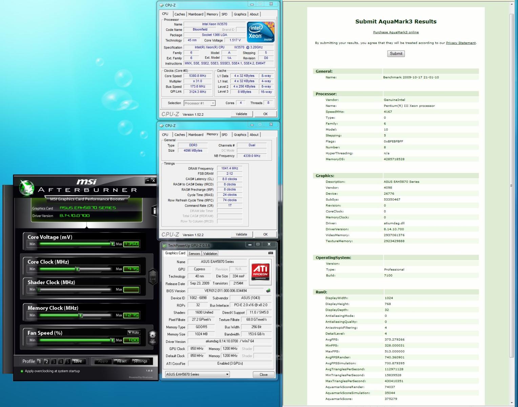Viewport: 518px width, 407px height.
Task: Select Afterburner profile 1
Action: click(x=40, y=362)
